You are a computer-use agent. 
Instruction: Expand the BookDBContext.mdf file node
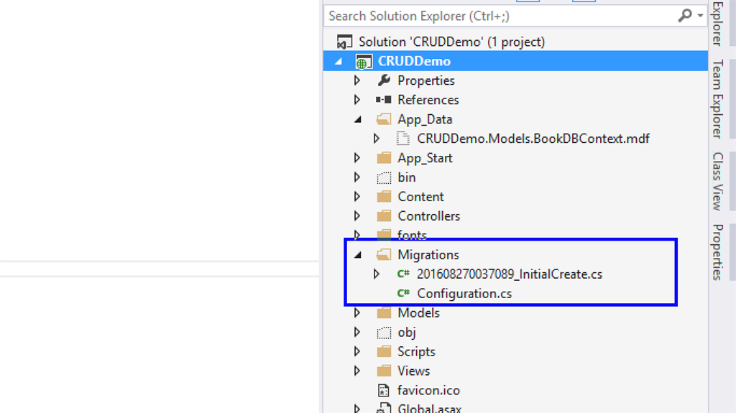[x=377, y=139]
